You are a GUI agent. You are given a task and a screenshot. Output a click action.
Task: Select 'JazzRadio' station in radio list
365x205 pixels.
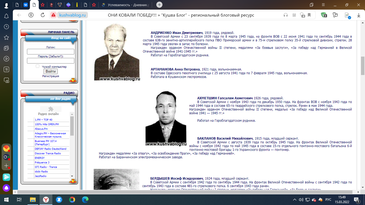tap(41, 176)
